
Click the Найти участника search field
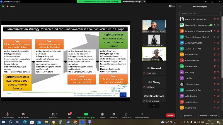point(200,13)
